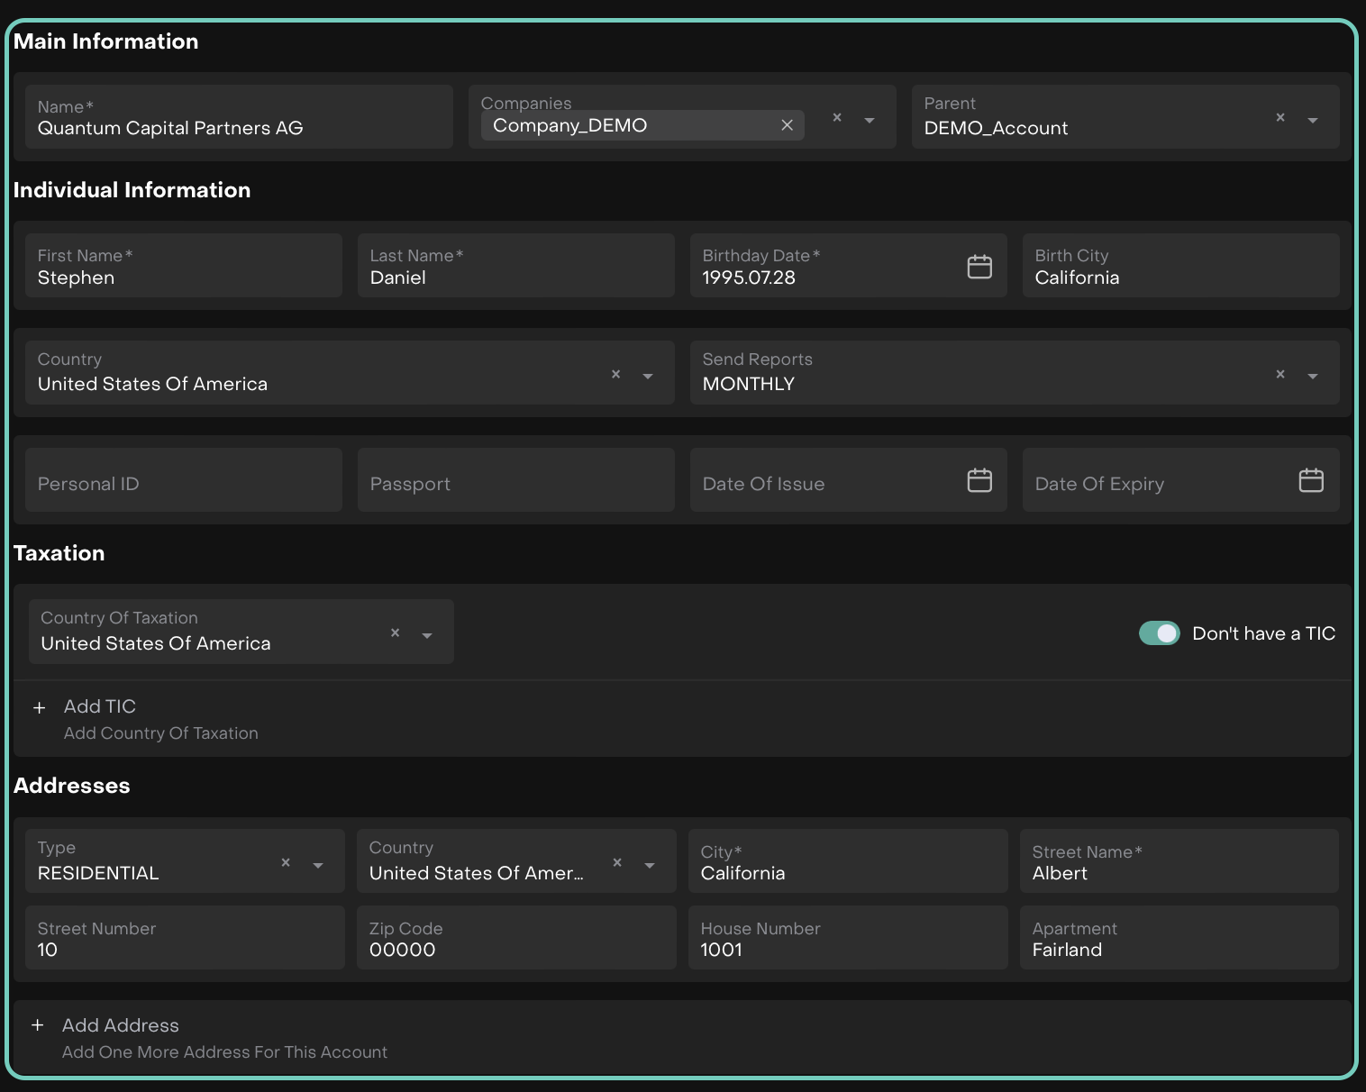Clear the RESIDENTIAL address type
Screen dimensions: 1366x1092
point(286,862)
